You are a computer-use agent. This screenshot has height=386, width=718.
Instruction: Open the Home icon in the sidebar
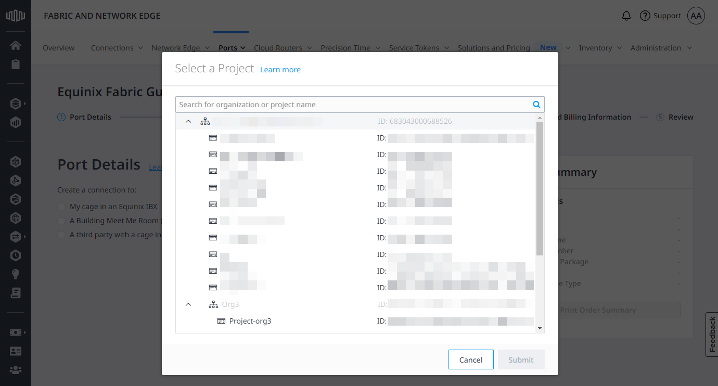tap(16, 45)
